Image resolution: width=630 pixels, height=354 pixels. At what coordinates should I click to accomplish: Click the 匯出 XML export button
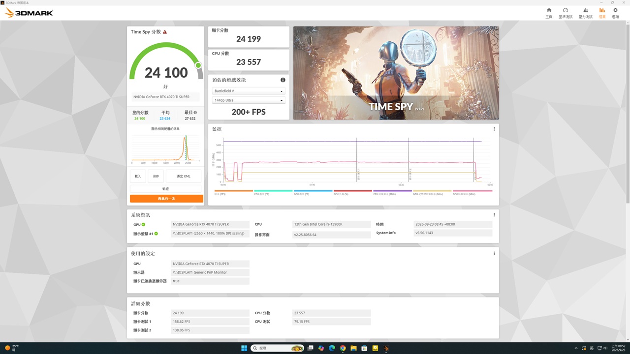(x=184, y=176)
